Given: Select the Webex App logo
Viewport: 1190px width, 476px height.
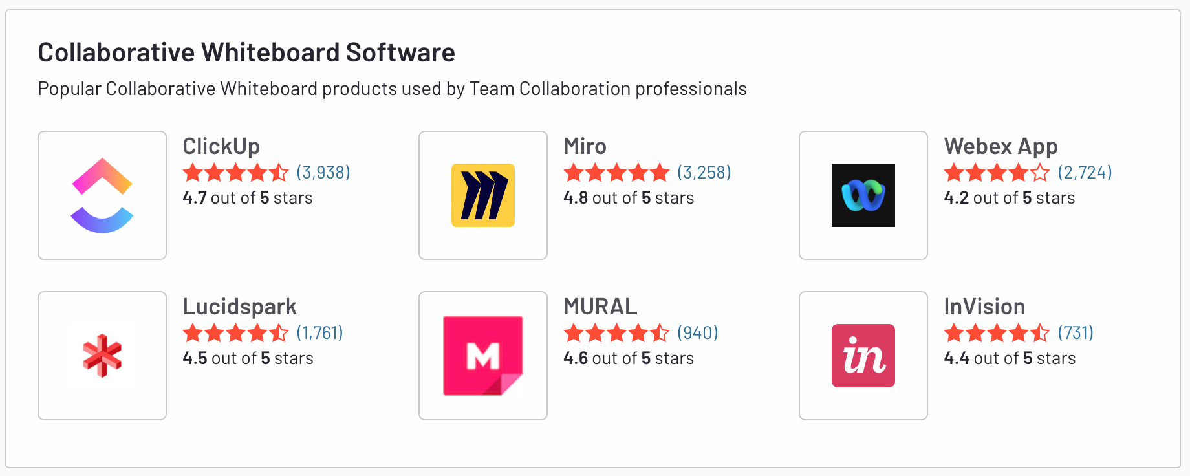Looking at the screenshot, I should 863,195.
